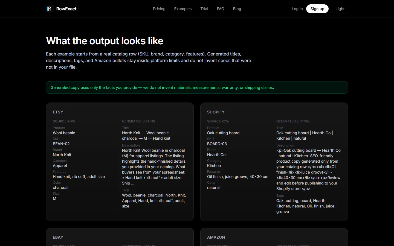Click the Sign up button

click(317, 9)
